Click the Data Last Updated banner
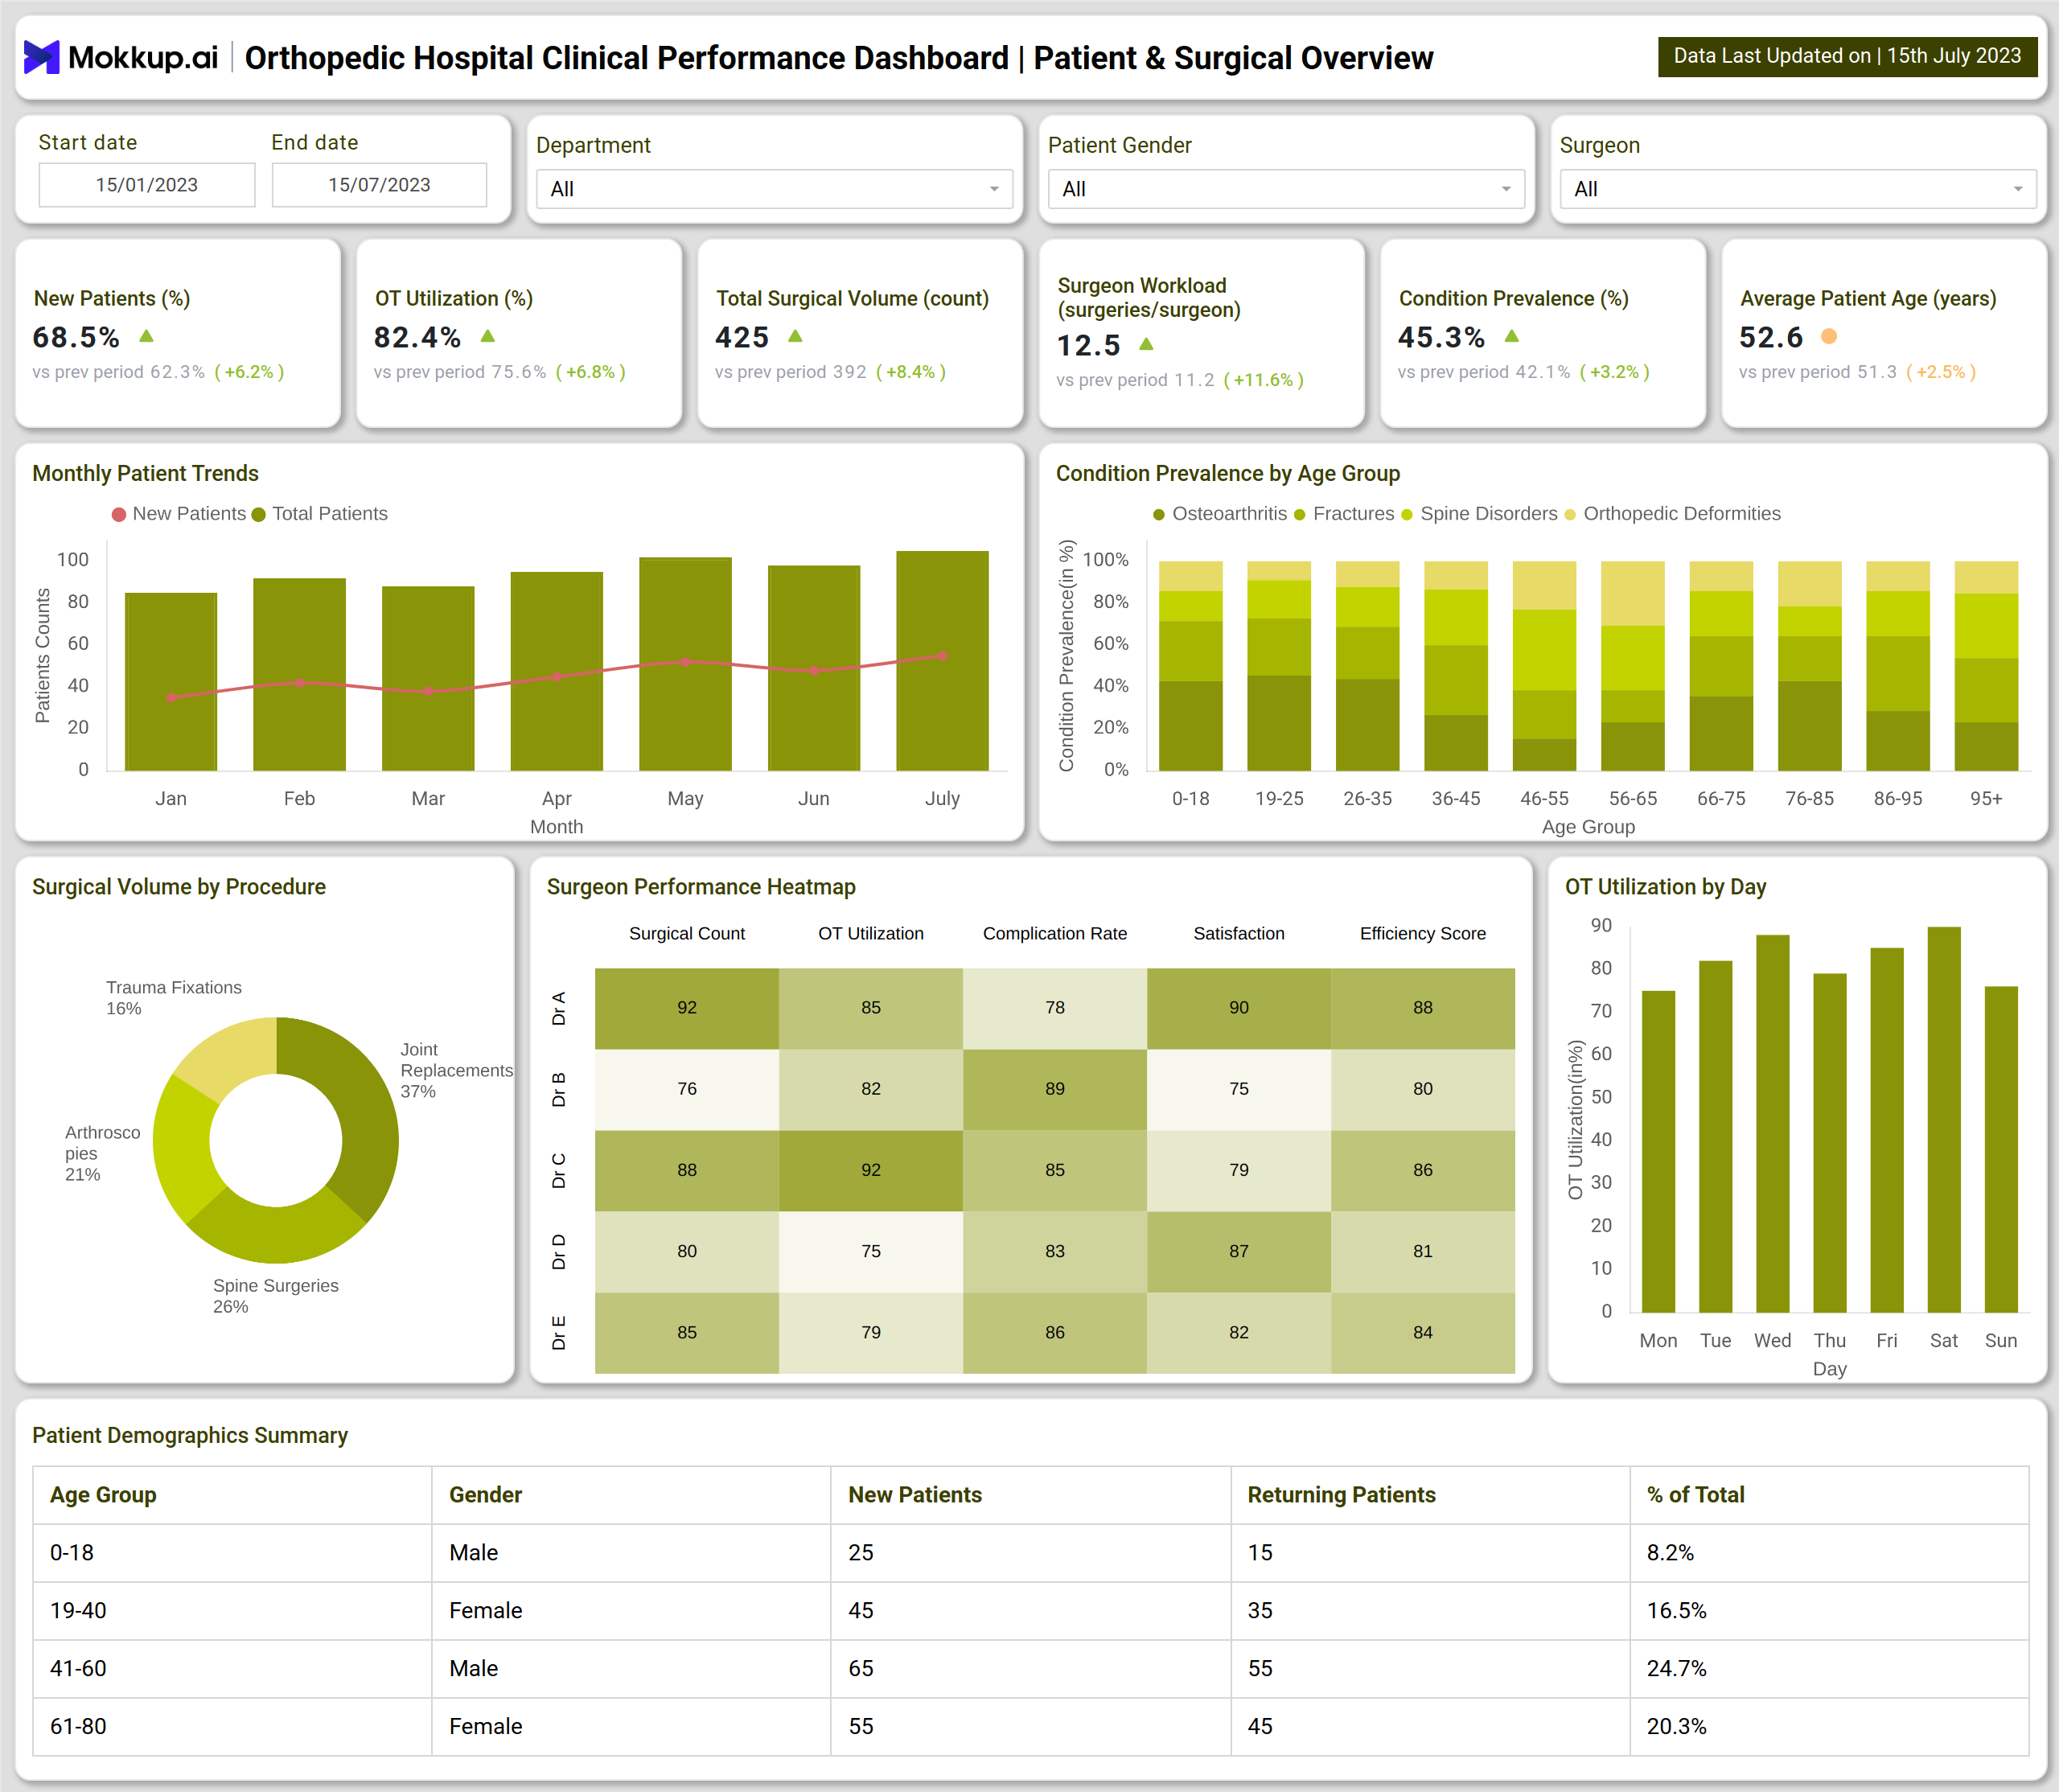2059x1792 pixels. tap(1847, 56)
